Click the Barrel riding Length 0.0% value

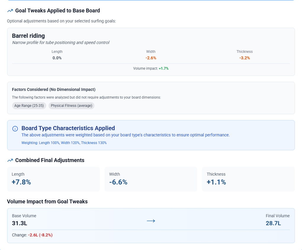[x=57, y=58]
